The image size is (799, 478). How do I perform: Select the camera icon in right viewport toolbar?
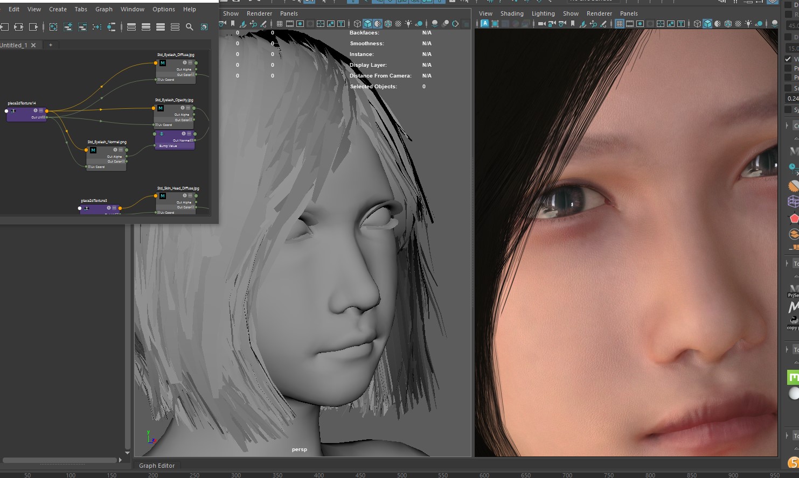tap(541, 24)
